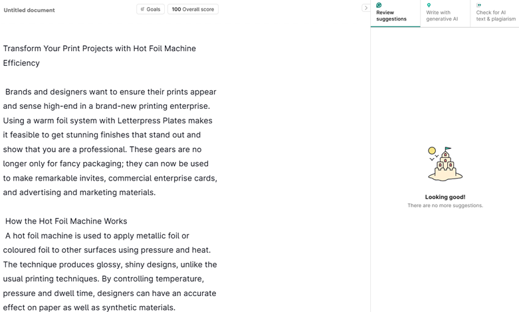Open the Goals settings button
The height and width of the screenshot is (312, 519).
click(150, 9)
